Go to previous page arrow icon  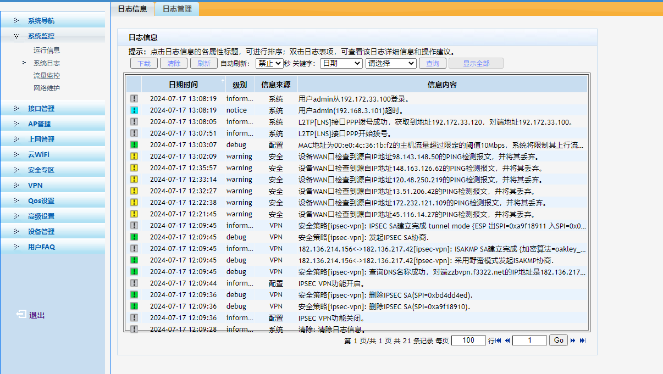click(507, 340)
